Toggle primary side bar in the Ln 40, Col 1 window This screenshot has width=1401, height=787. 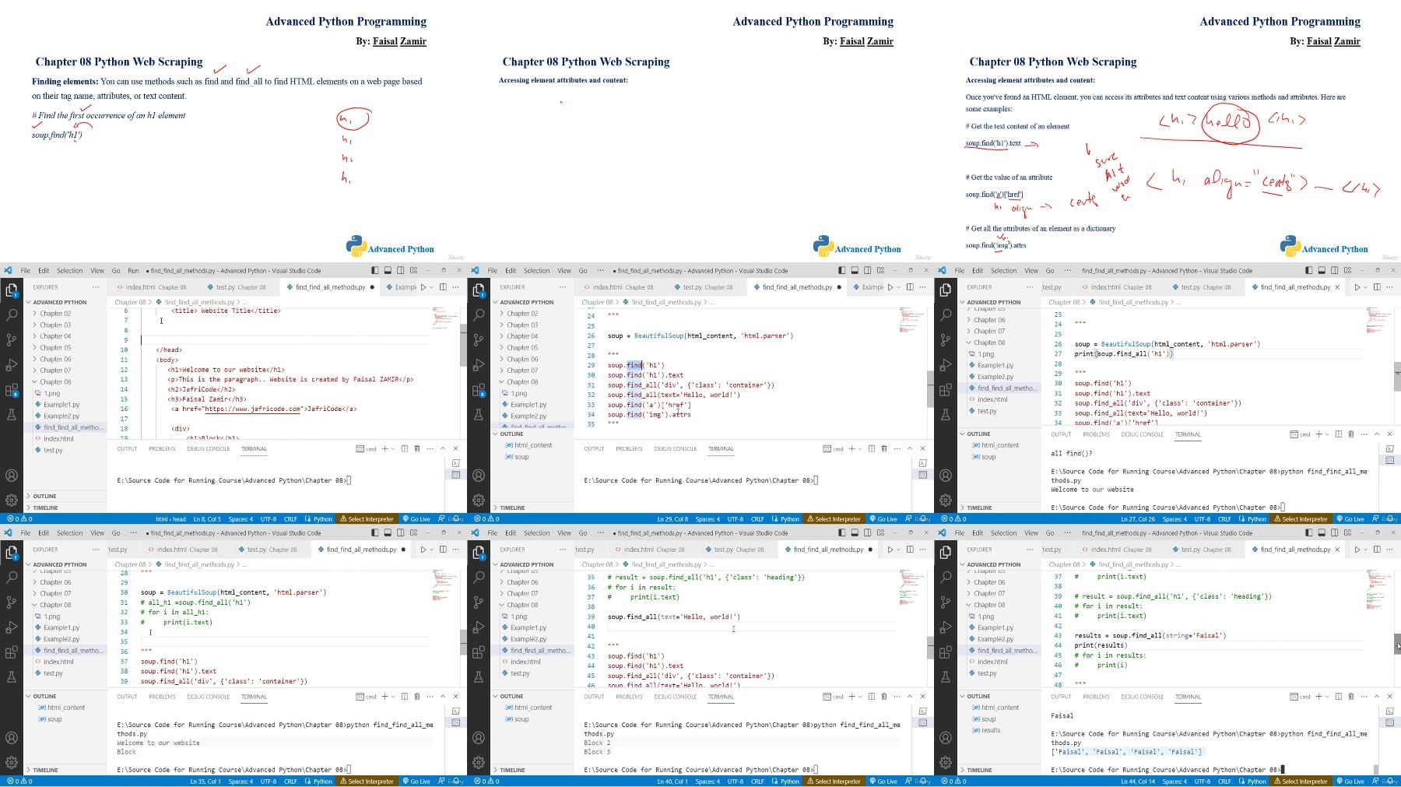pos(841,533)
